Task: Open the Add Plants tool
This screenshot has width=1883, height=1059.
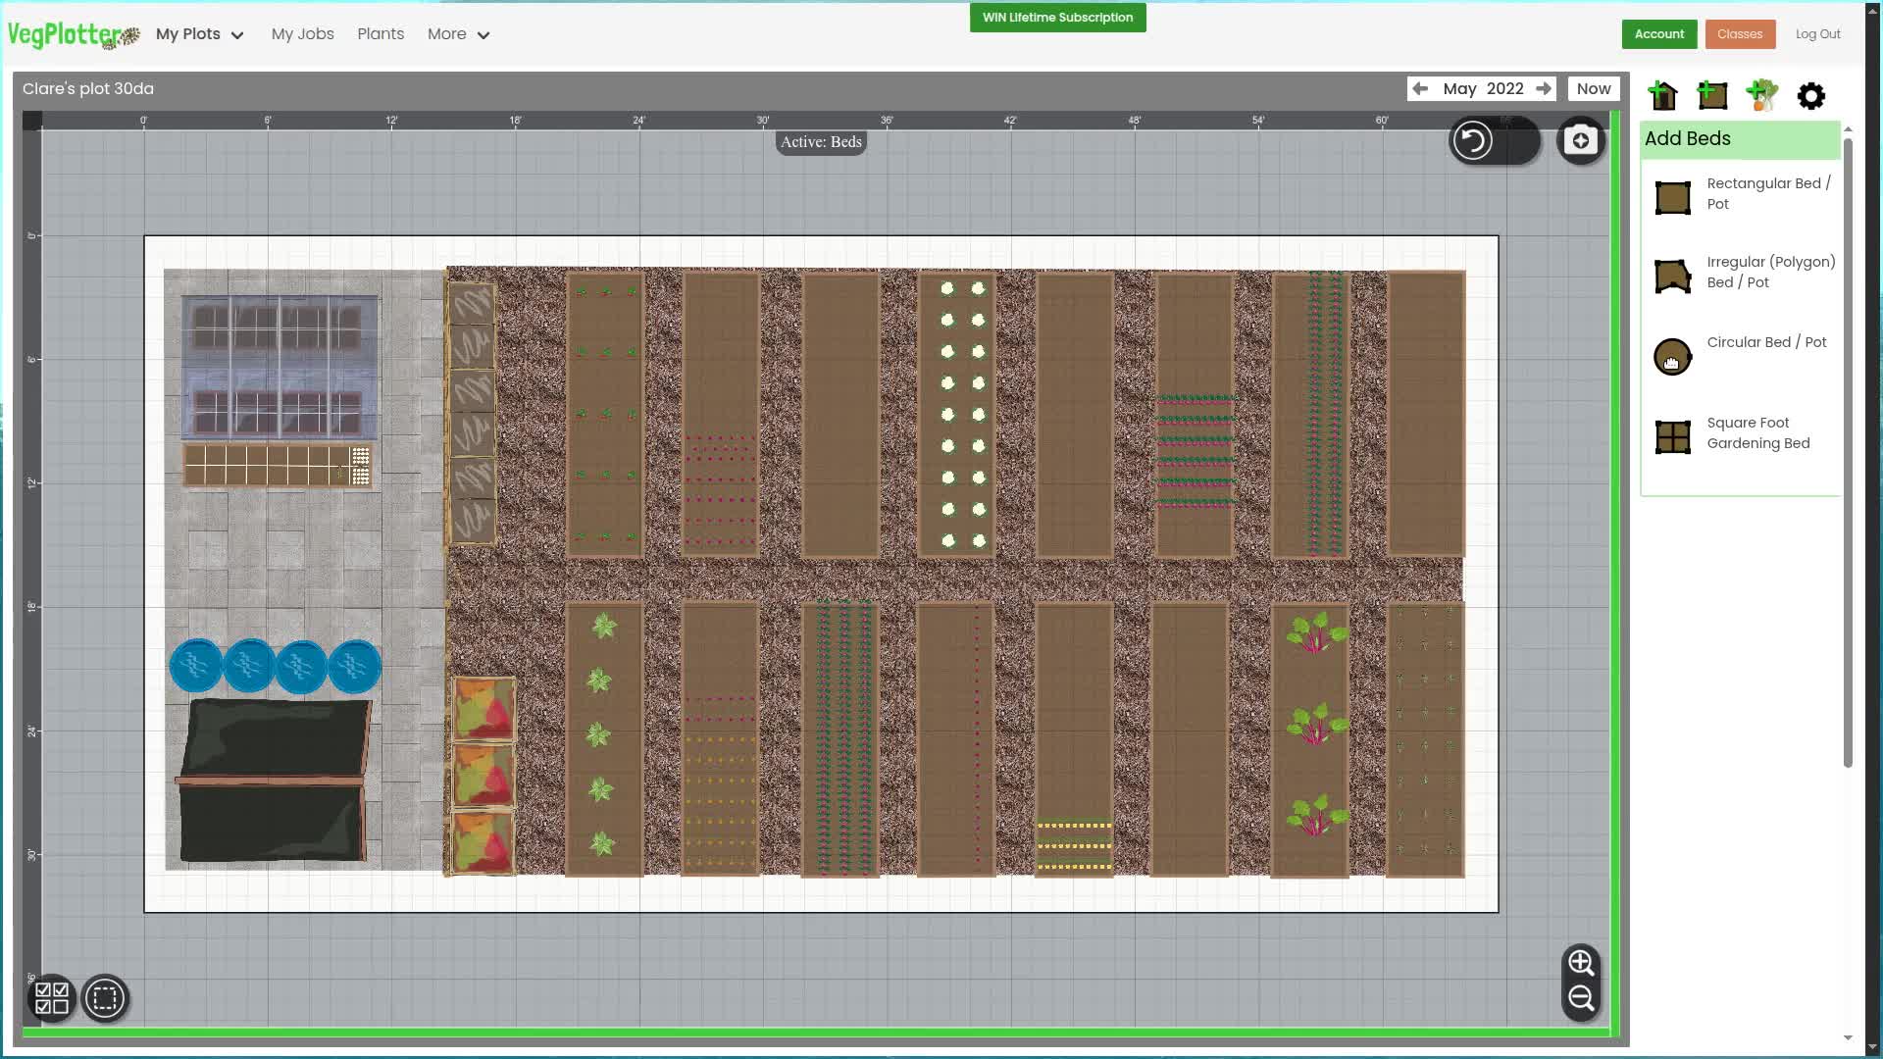Action: 1761,95
